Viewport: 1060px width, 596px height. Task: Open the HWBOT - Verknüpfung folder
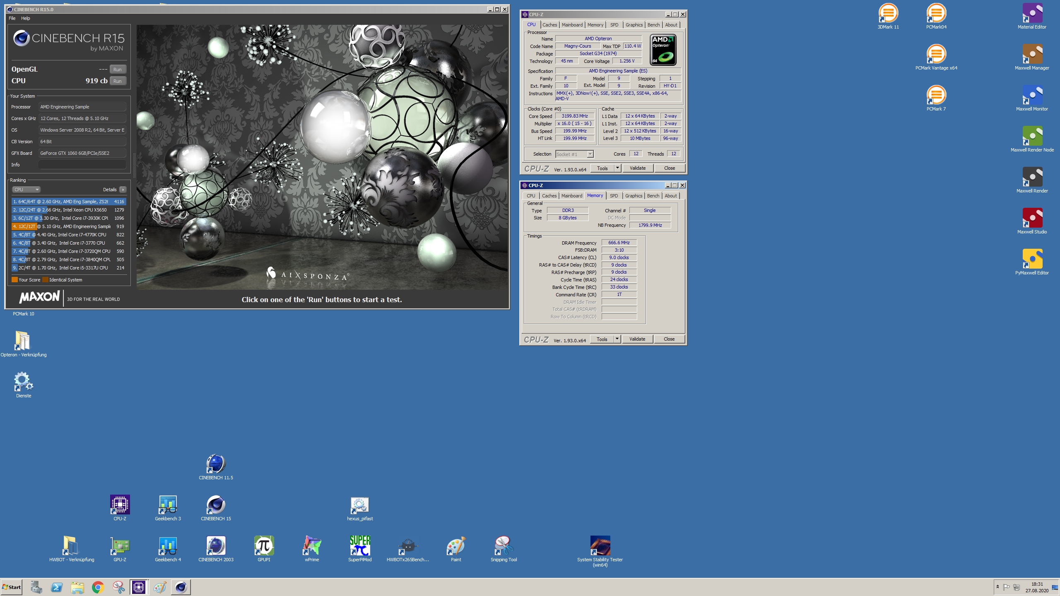click(71, 549)
